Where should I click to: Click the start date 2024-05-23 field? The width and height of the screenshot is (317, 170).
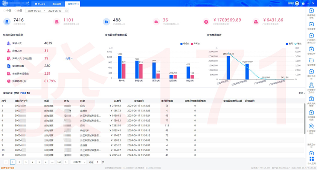tap(34, 11)
